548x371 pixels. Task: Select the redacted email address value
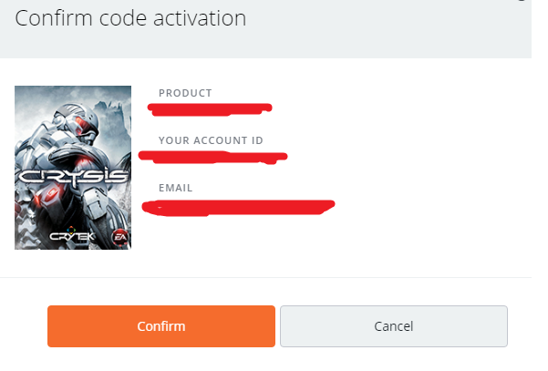pos(241,205)
